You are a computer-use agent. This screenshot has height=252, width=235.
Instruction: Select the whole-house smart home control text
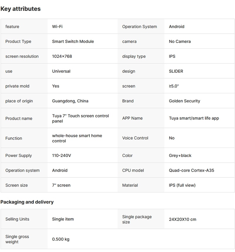tap(77, 138)
